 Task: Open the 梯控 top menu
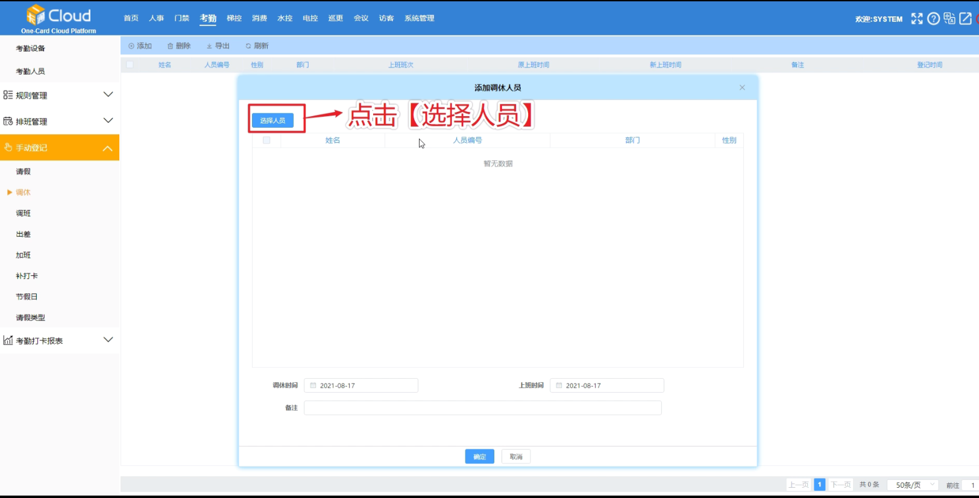(234, 18)
